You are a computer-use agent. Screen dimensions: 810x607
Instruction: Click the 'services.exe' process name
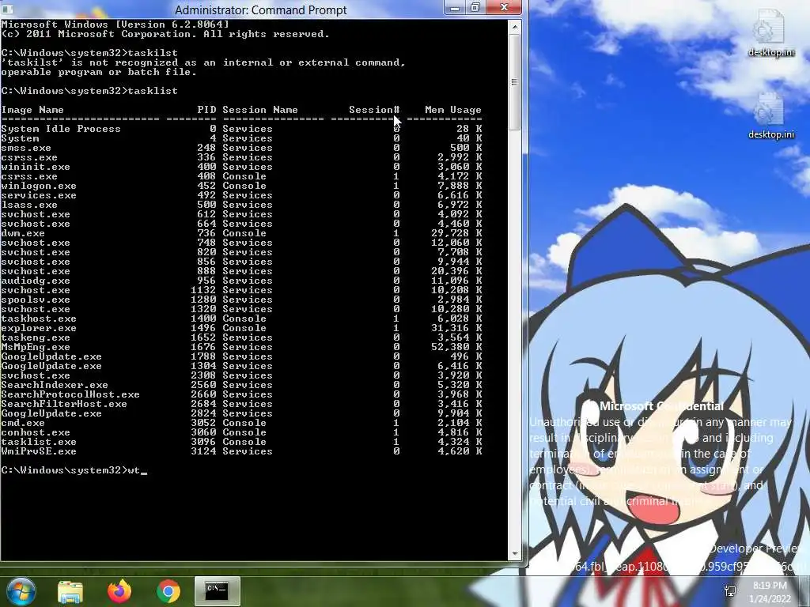[x=39, y=196]
